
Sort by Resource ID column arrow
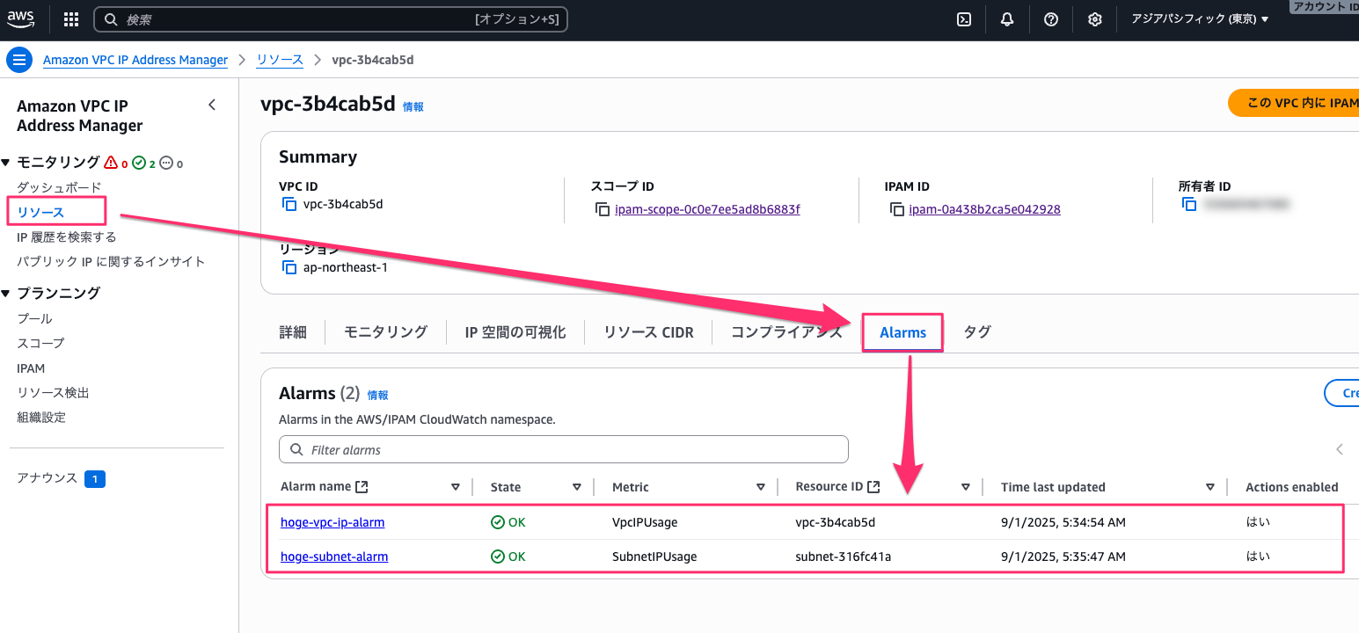click(x=966, y=487)
